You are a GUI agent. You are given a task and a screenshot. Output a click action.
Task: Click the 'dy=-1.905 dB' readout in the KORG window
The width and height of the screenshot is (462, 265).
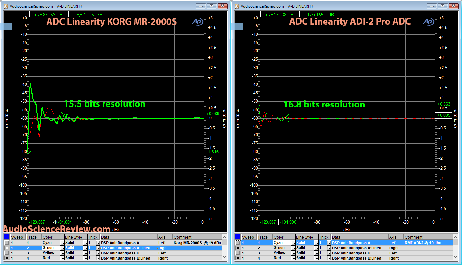click(x=89, y=14)
